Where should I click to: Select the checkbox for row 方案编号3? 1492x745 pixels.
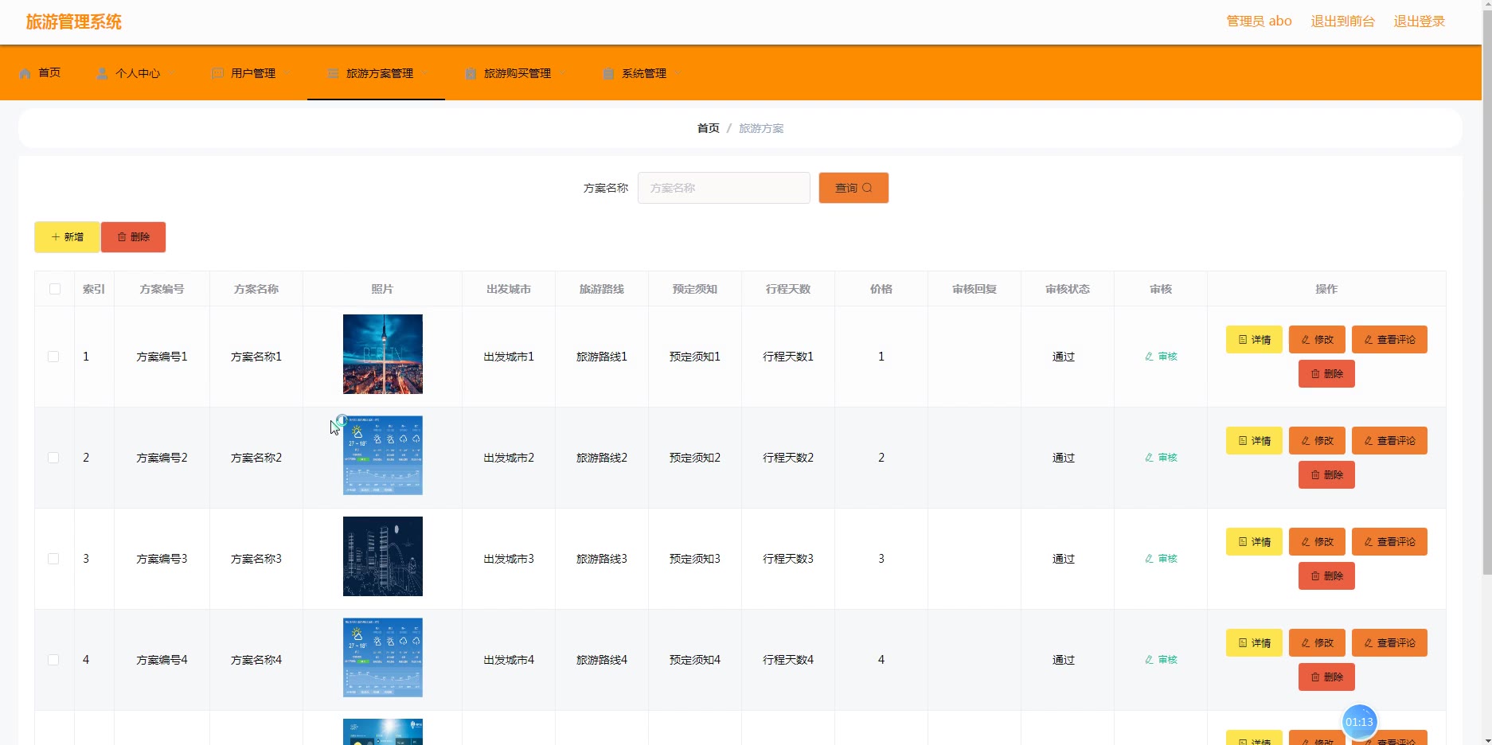(53, 559)
